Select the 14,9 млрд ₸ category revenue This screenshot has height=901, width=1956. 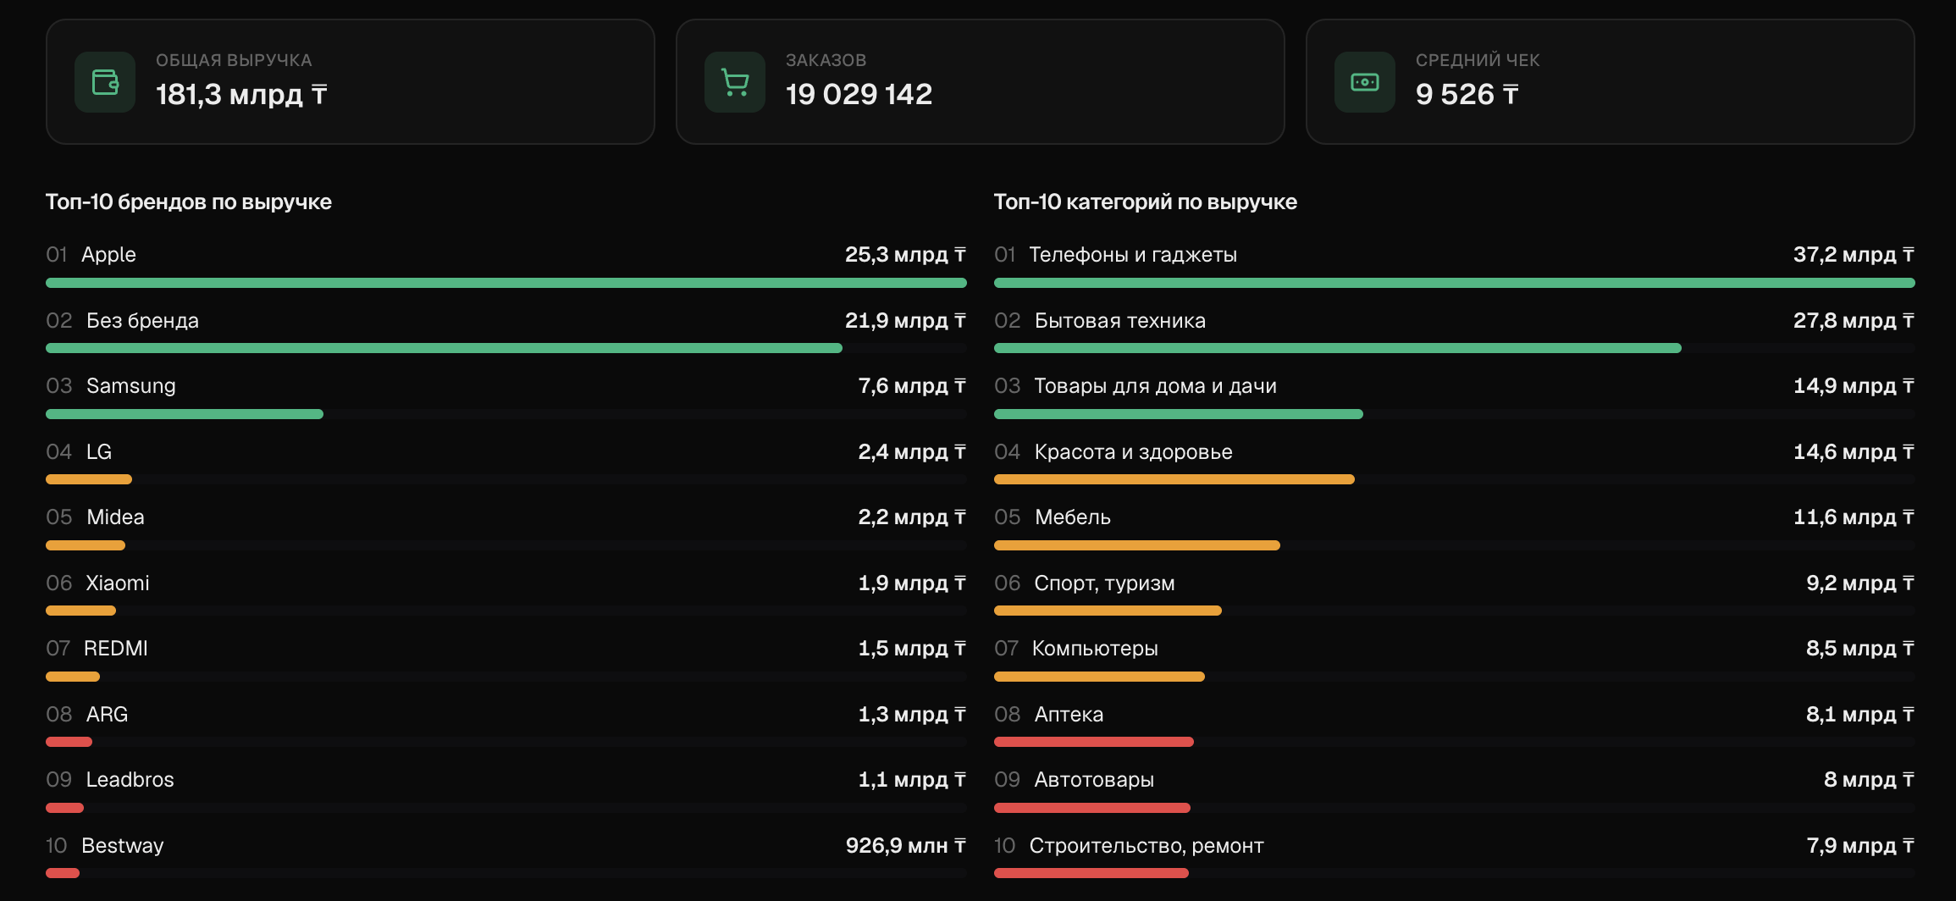(x=1854, y=385)
